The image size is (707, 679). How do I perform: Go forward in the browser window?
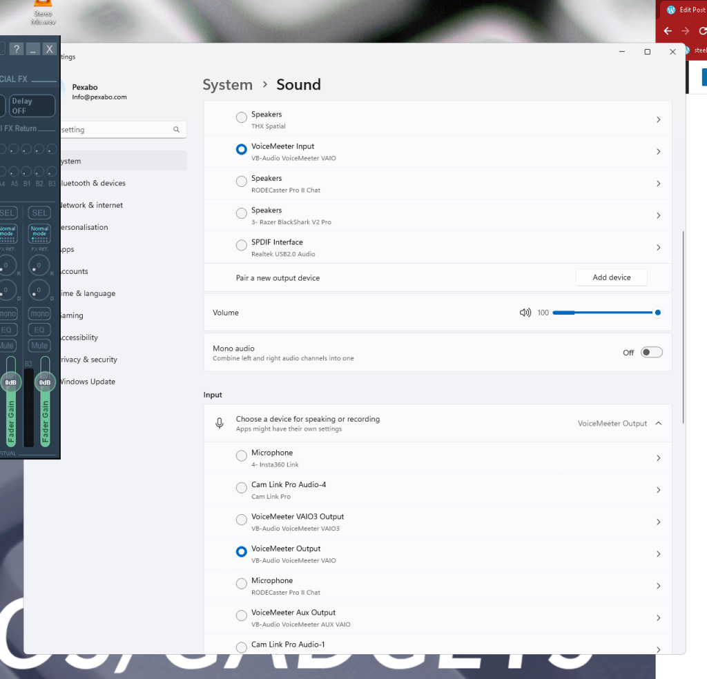(686, 30)
